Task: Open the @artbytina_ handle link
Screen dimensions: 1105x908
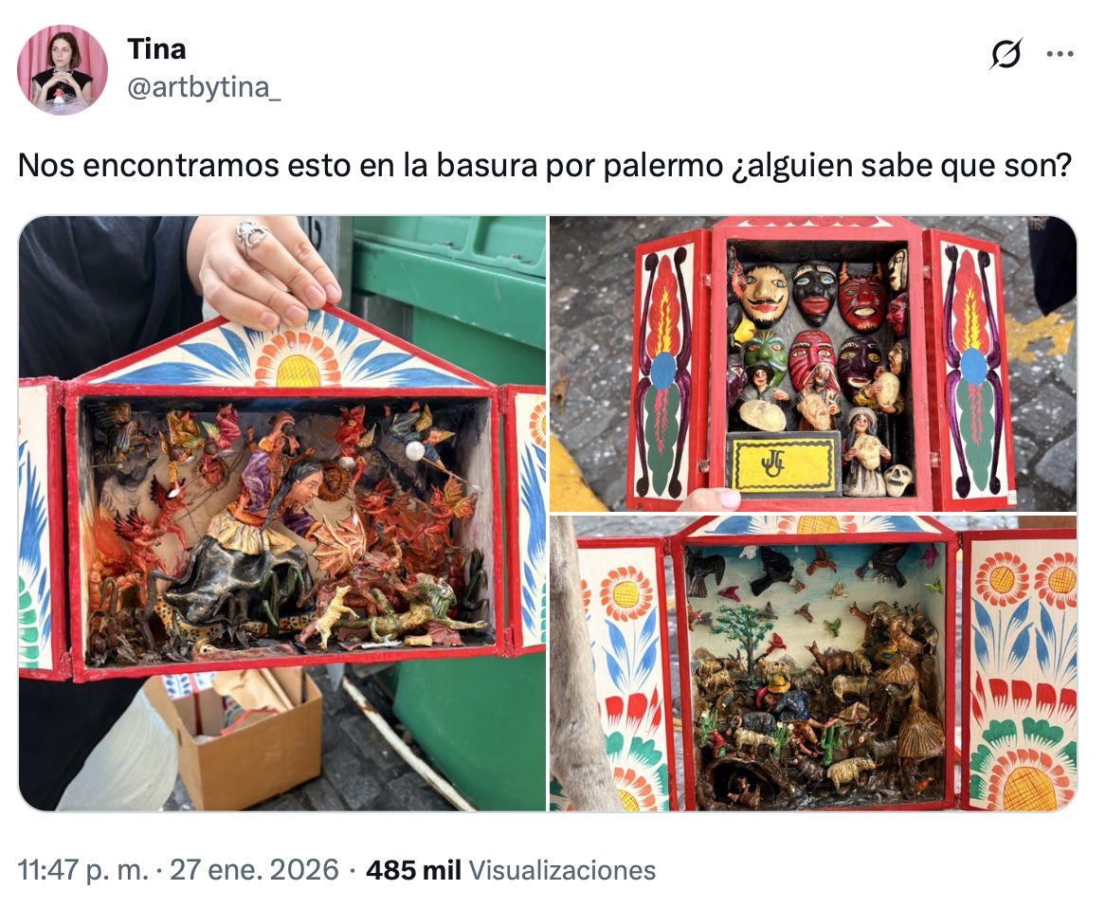Action: (204, 87)
